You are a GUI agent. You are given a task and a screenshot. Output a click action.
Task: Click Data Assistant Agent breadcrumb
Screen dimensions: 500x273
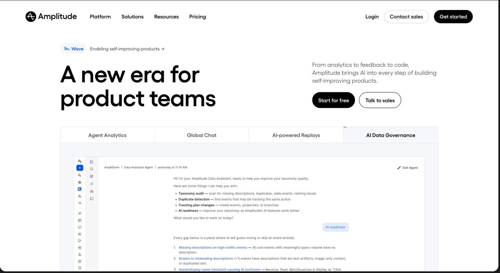(138, 167)
